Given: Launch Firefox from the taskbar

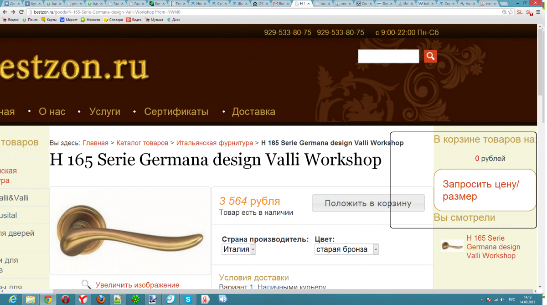Looking at the screenshot, I should (x=100, y=299).
